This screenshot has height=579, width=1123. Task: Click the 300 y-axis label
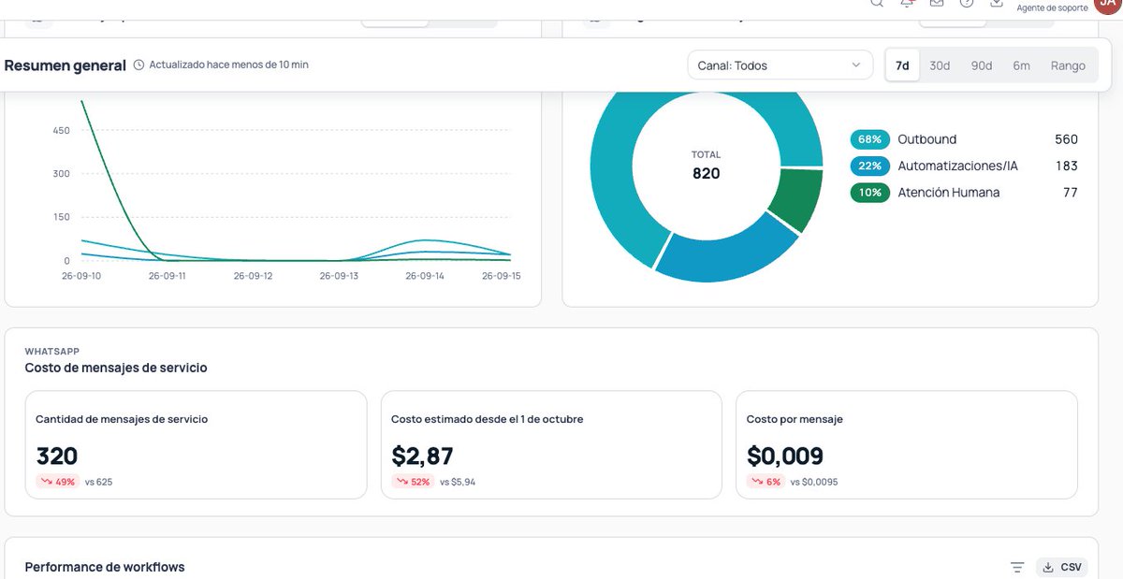[62, 174]
